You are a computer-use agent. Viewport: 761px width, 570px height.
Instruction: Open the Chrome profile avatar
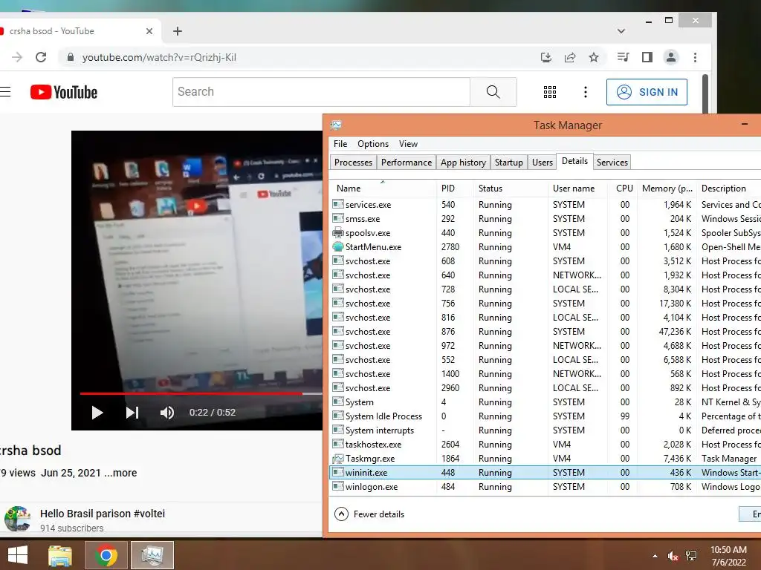(x=671, y=57)
